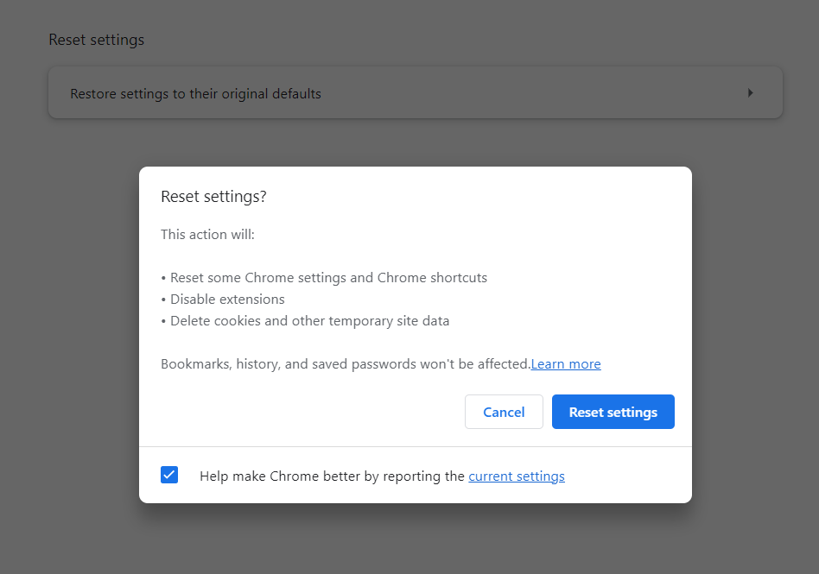Click the Bookmarks, history, and saved passwords sentence
The width and height of the screenshot is (819, 574).
(346, 364)
